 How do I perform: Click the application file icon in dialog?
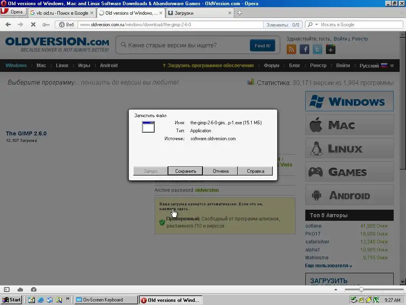[x=148, y=127]
